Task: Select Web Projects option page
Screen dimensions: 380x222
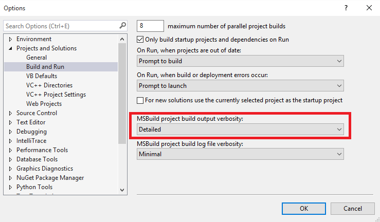Action: pyautogui.click(x=44, y=104)
